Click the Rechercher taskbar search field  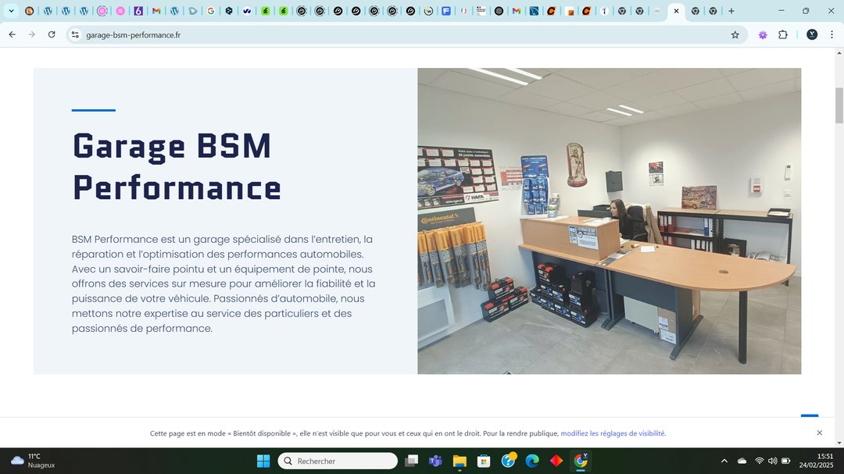pyautogui.click(x=338, y=461)
